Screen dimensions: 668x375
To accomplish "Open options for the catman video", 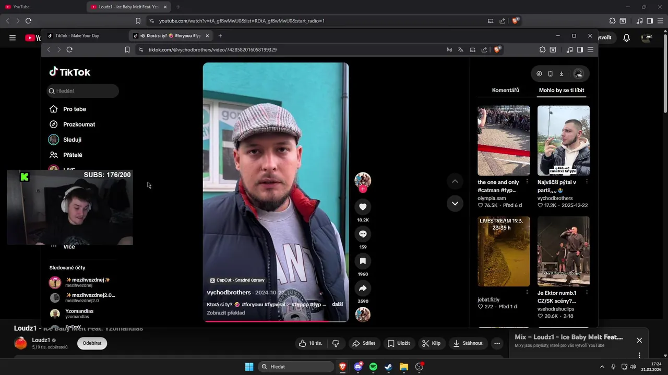I will pos(527,182).
